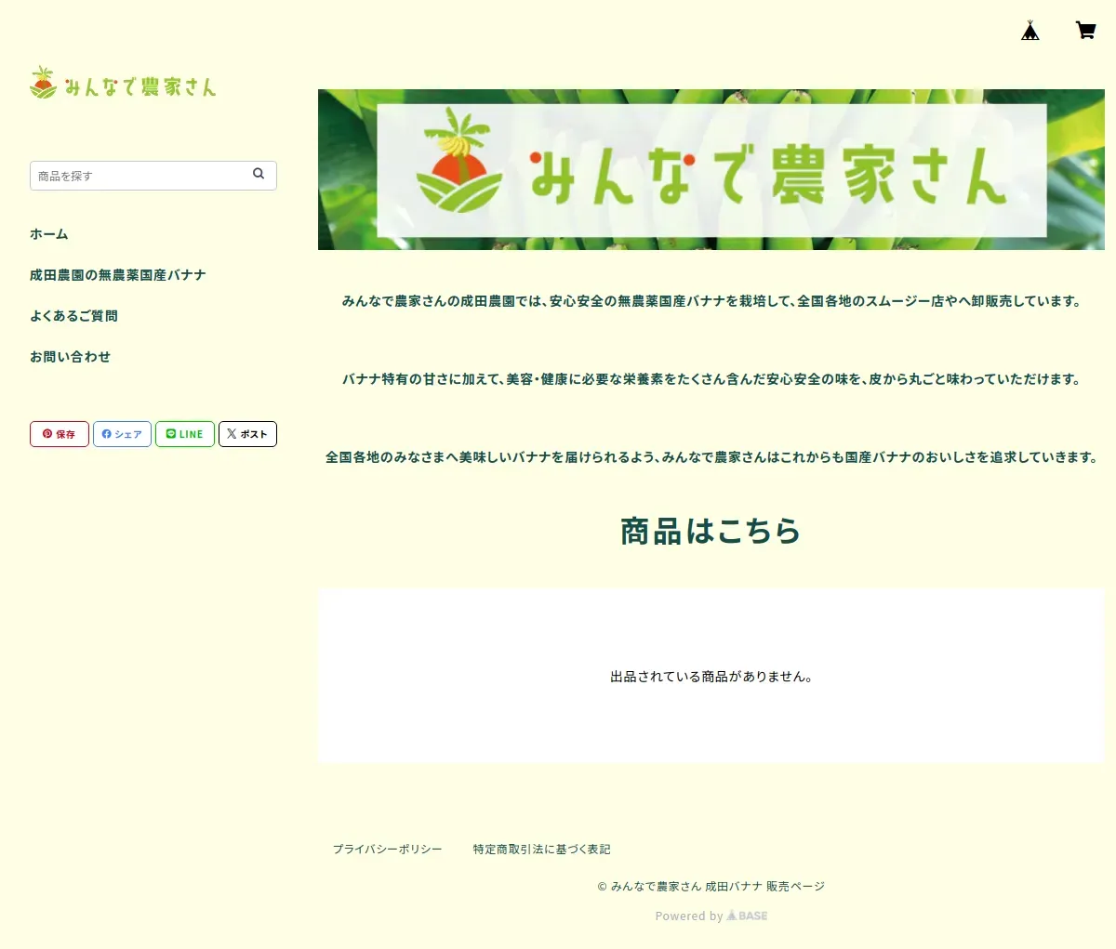Click the X ポスト button
The width and height of the screenshot is (1116, 949).
click(247, 434)
